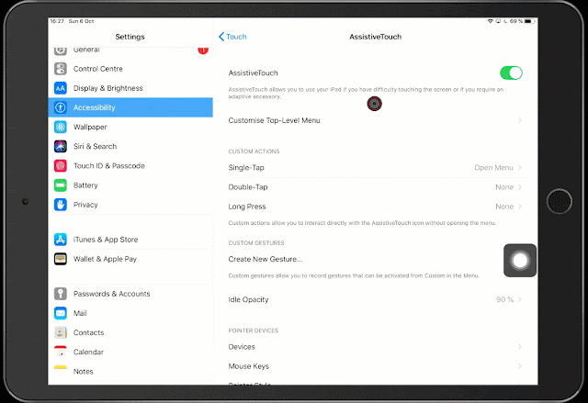The image size is (588, 403).
Task: Open Mouse Keys chevron
Action: point(520,366)
